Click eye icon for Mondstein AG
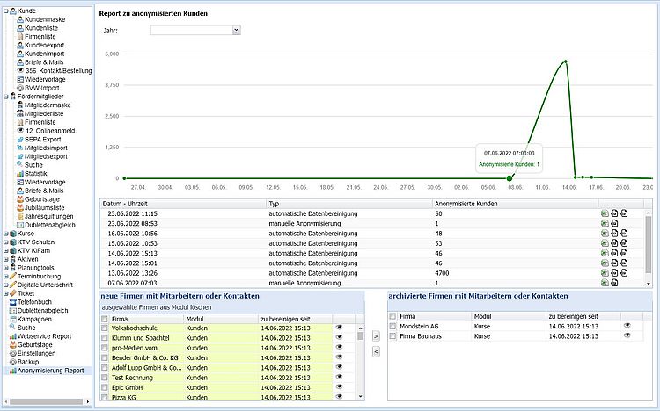The image size is (660, 411). pos(627,326)
